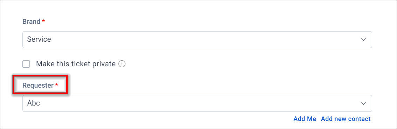Click the info icon beside ticket private option
This screenshot has height=129, width=397.
pyautogui.click(x=122, y=64)
